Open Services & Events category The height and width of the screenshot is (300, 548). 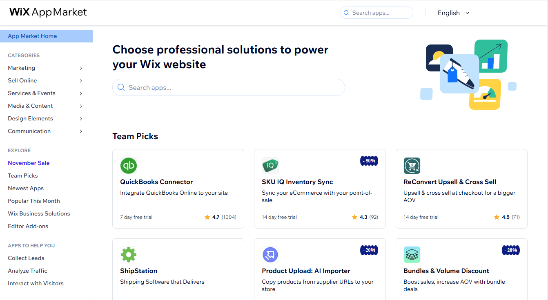click(x=31, y=93)
